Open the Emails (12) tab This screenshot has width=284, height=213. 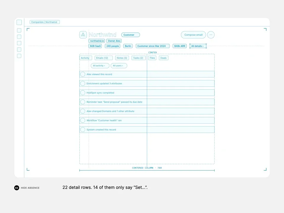point(104,58)
